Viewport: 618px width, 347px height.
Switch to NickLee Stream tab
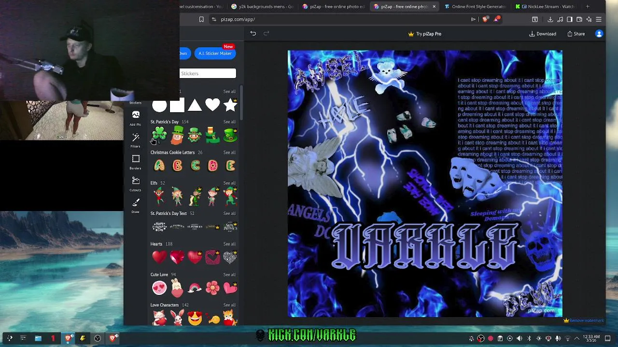tap(546, 6)
